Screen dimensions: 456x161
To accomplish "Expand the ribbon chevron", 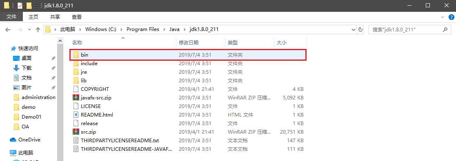I will point(443,18).
